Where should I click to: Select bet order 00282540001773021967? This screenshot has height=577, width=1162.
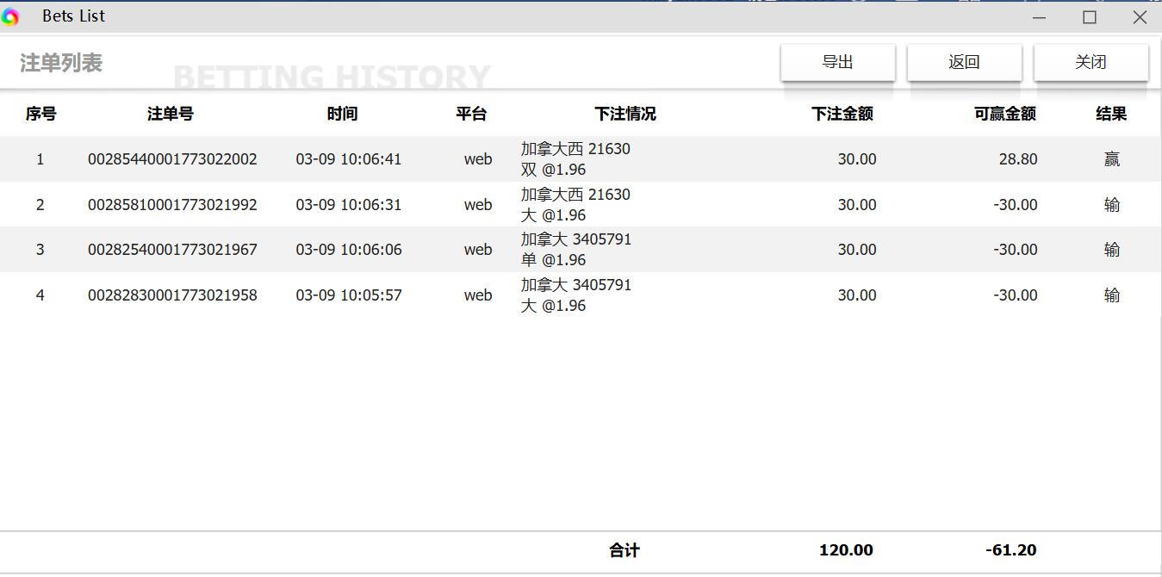pos(172,250)
